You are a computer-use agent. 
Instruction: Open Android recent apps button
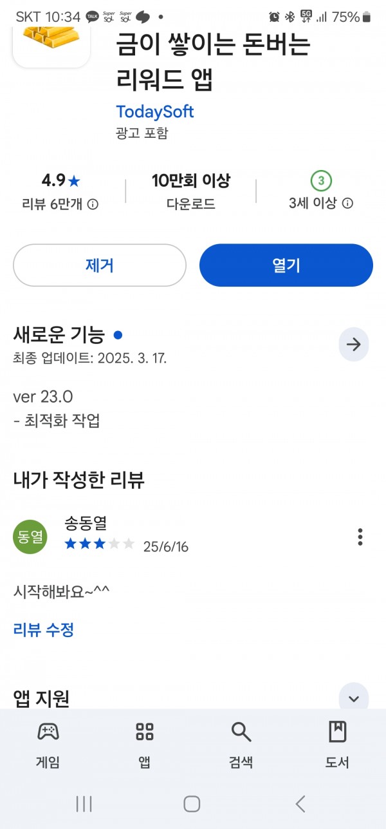tap(84, 803)
